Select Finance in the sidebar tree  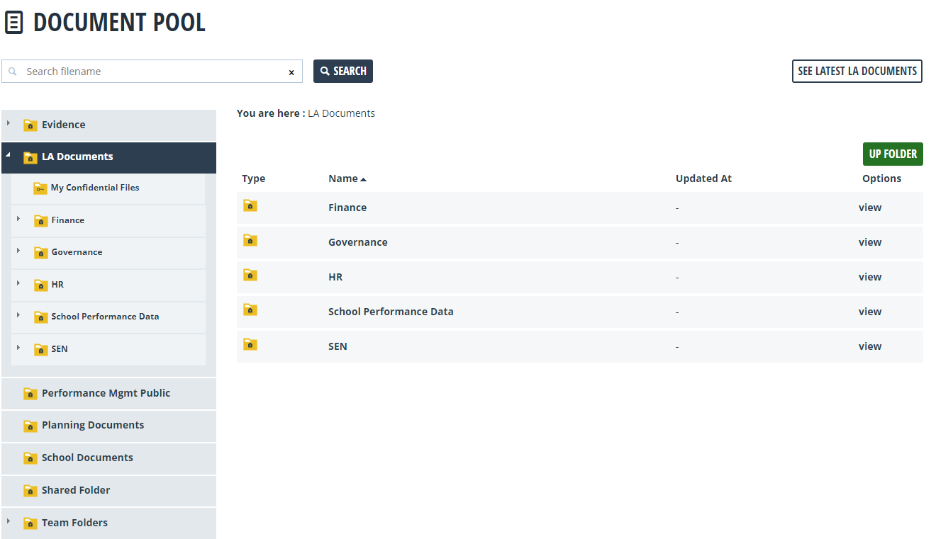pyautogui.click(x=108, y=221)
